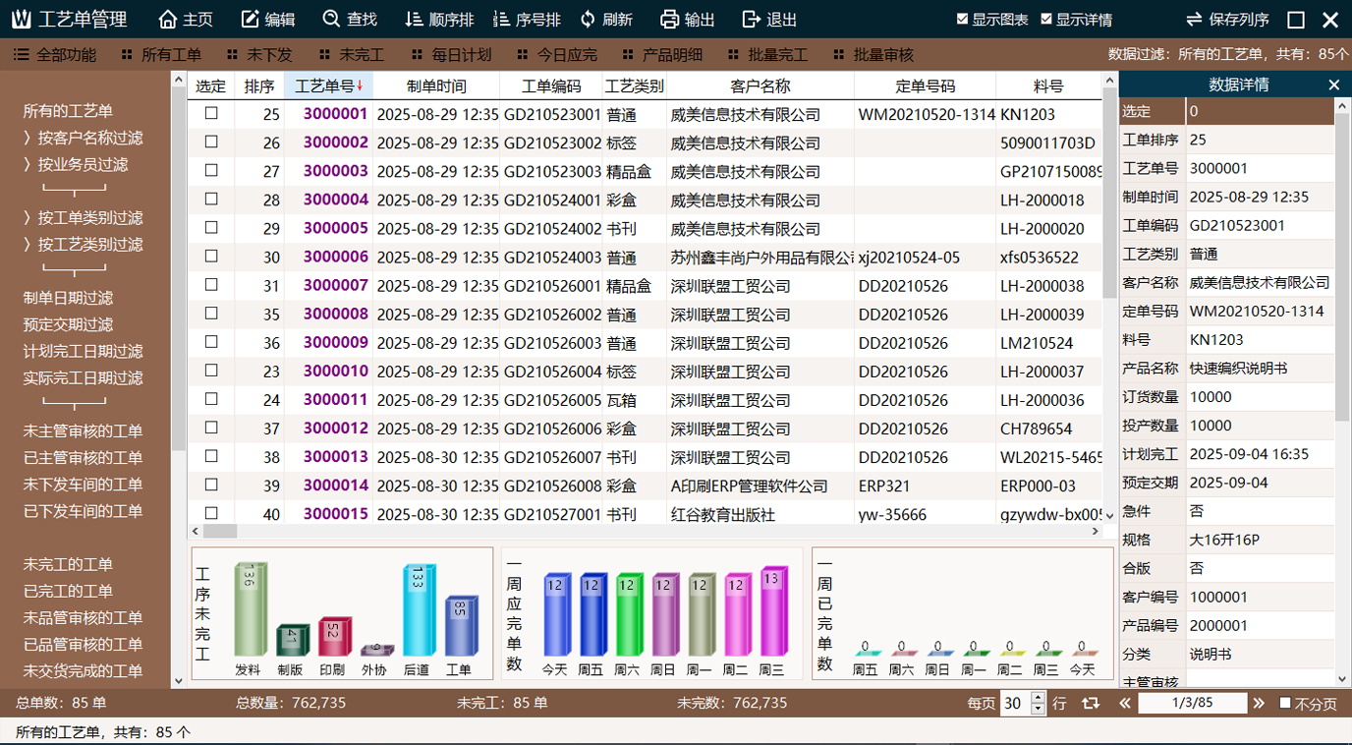Click the 退出 exit icon
1352x745 pixels.
752,20
